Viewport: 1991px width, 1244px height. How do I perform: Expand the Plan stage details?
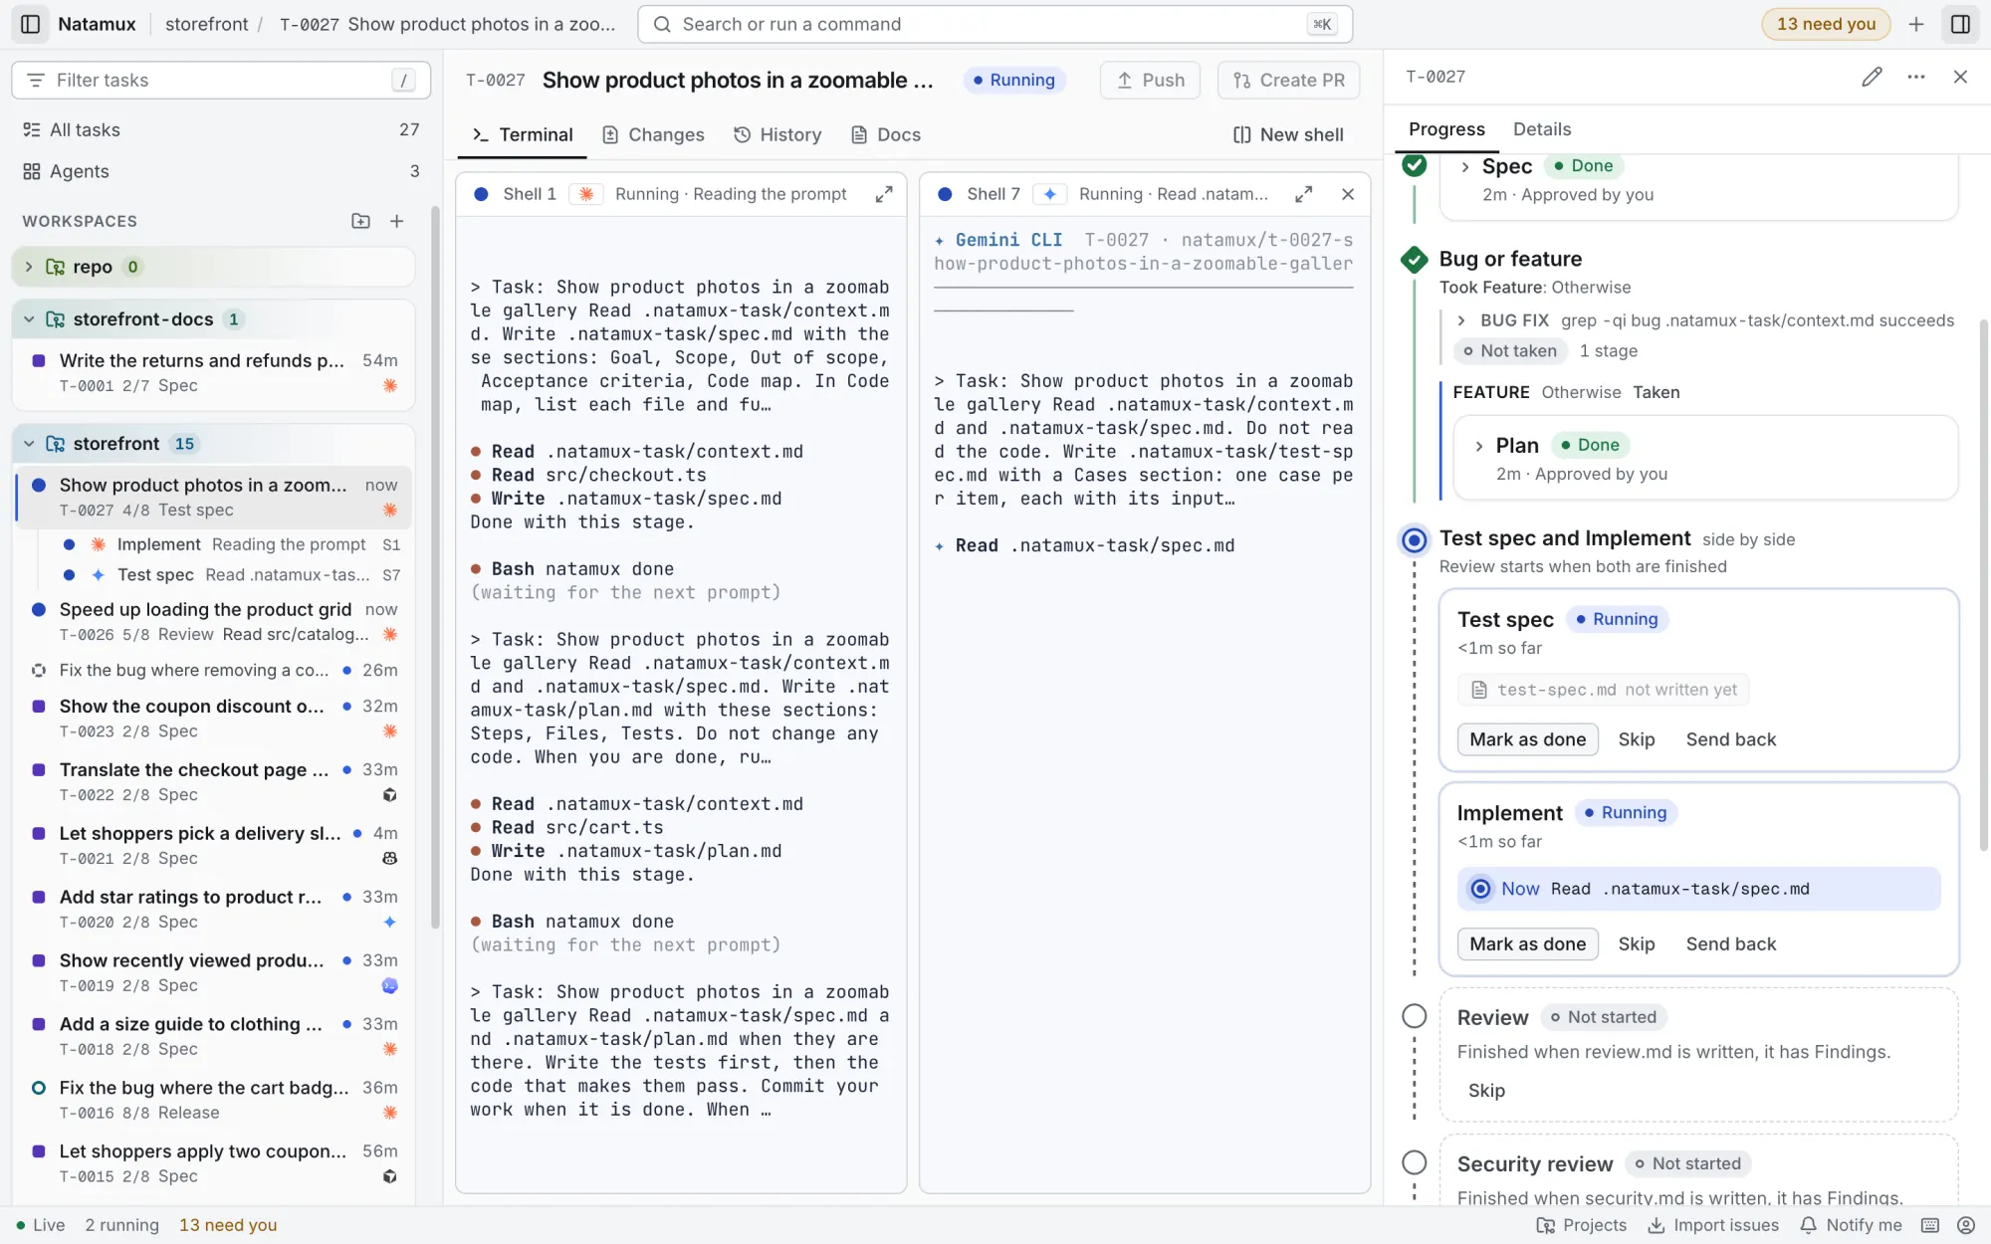1479,445
